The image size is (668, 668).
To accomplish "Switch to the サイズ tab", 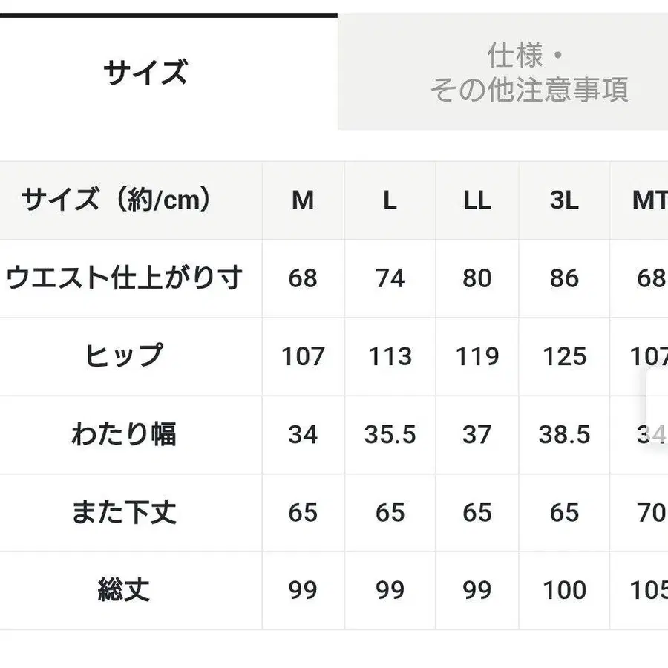I will pos(145,71).
